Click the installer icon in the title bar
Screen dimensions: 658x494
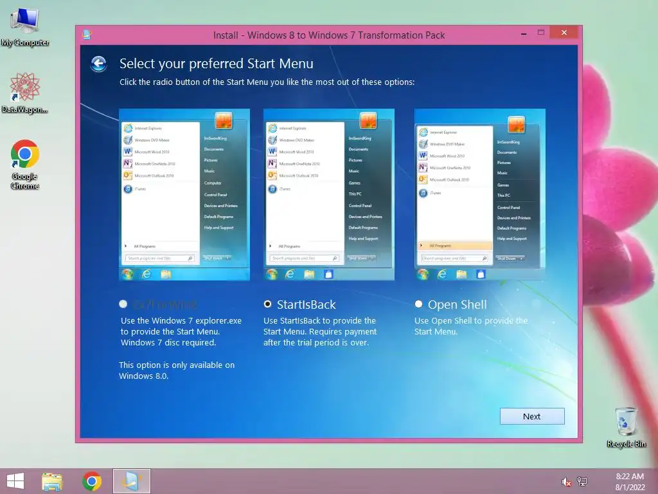tap(87, 35)
